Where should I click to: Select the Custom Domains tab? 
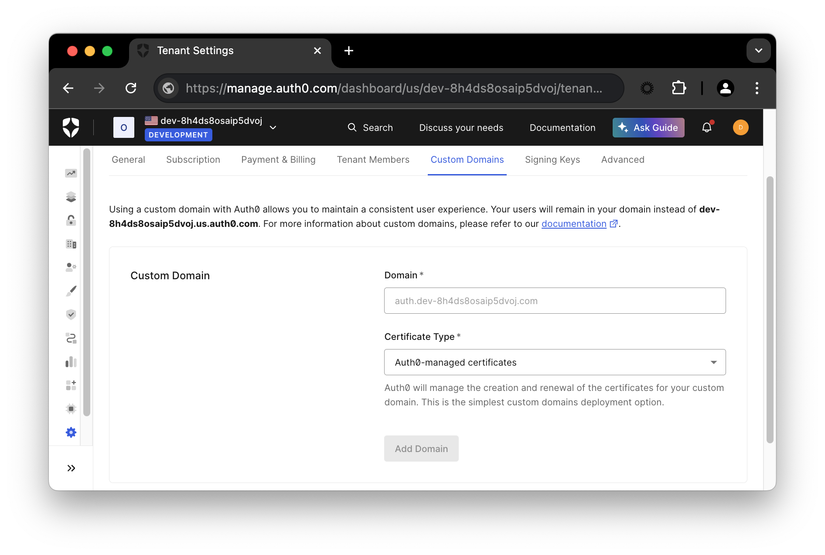467,160
